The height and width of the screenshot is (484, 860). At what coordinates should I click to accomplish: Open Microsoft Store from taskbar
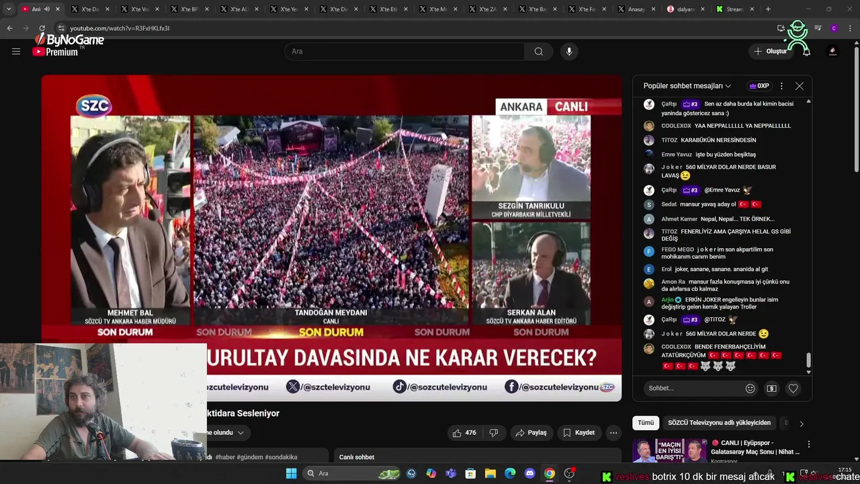(470, 473)
